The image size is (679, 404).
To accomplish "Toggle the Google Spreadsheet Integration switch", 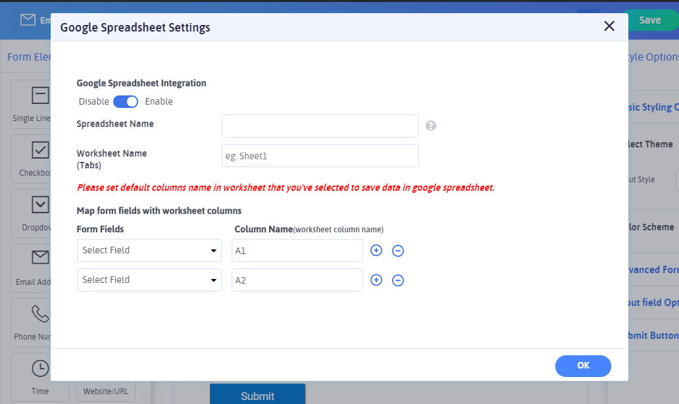I will pos(126,101).
